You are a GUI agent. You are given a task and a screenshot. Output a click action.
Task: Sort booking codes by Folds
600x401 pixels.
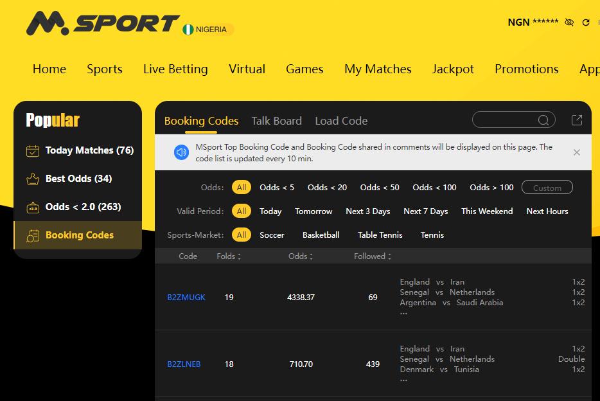229,256
